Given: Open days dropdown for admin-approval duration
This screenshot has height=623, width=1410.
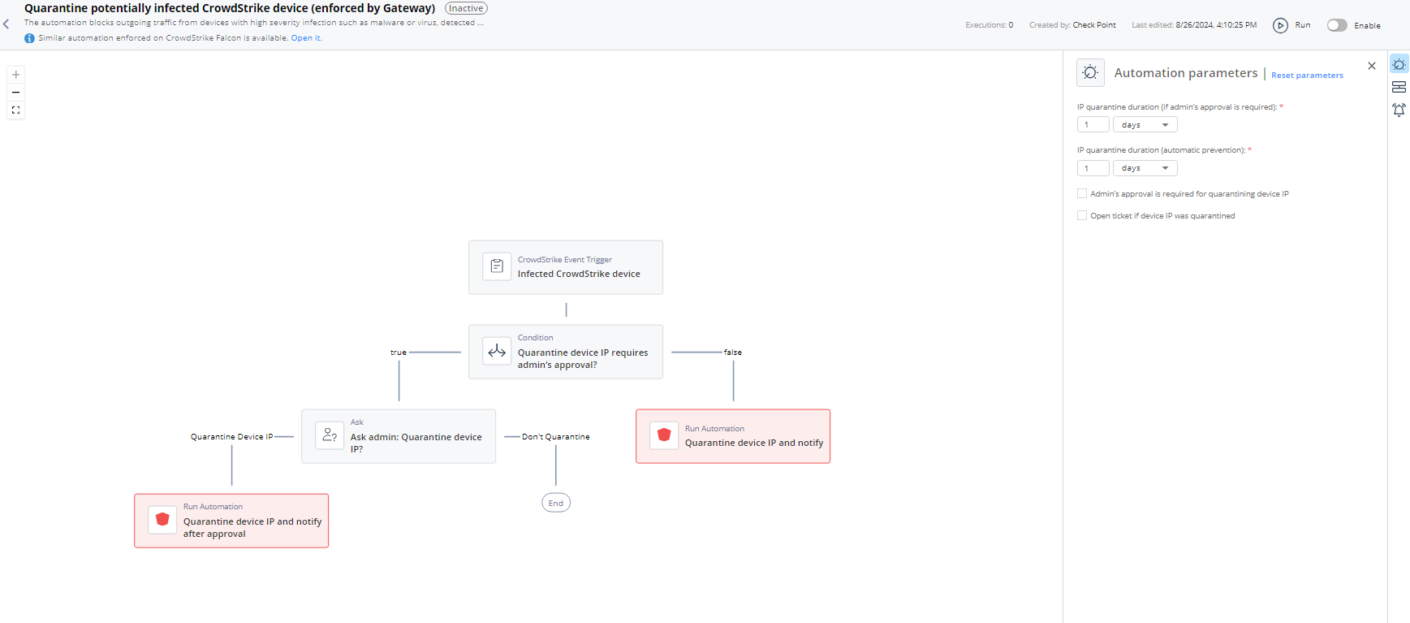Looking at the screenshot, I should pos(1145,125).
